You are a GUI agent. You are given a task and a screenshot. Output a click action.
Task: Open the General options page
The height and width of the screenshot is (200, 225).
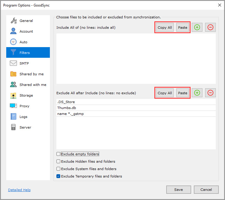(x=28, y=21)
